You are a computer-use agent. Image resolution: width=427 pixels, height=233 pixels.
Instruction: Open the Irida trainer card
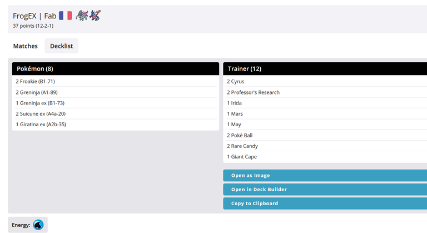coord(234,103)
